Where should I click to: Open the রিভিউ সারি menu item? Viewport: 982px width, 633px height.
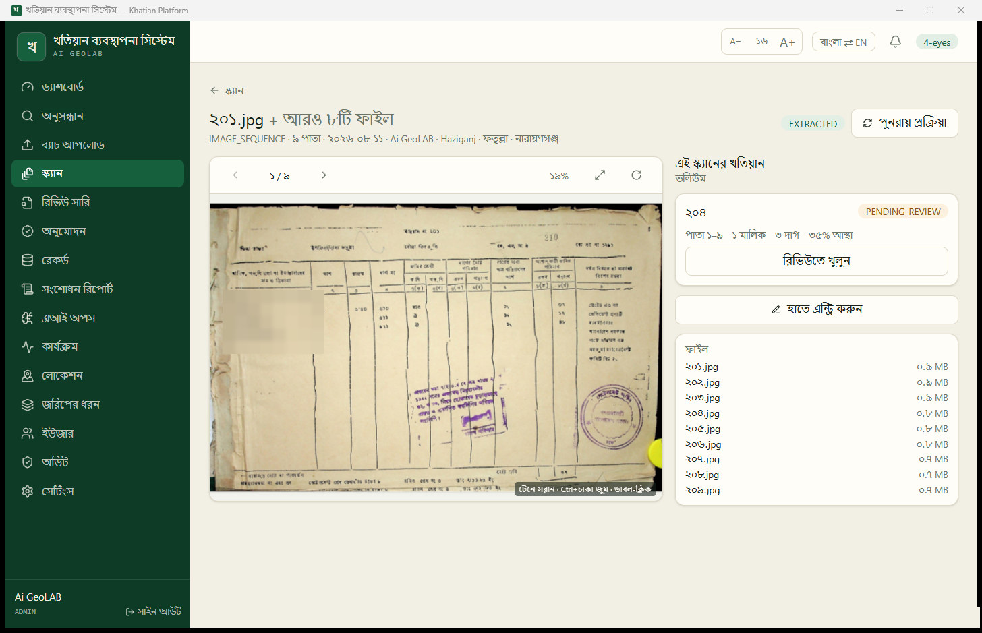coord(98,202)
